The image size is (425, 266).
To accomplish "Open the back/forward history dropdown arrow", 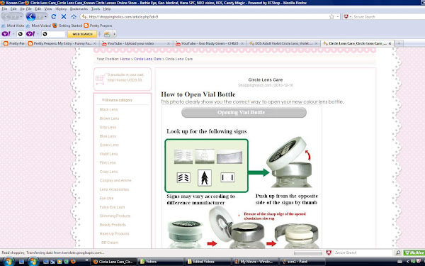I will pos(45,17).
